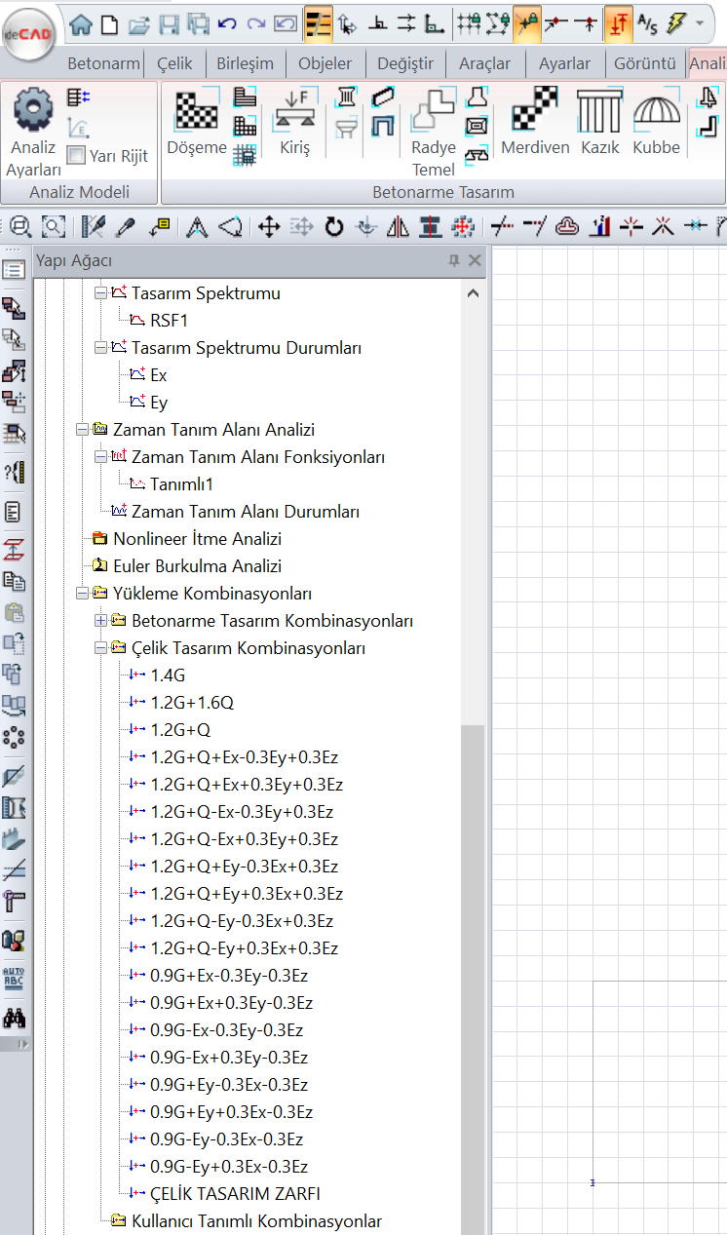727x1235 pixels.
Task: Switch to the Birleşim ribbon tab
Action: [244, 63]
